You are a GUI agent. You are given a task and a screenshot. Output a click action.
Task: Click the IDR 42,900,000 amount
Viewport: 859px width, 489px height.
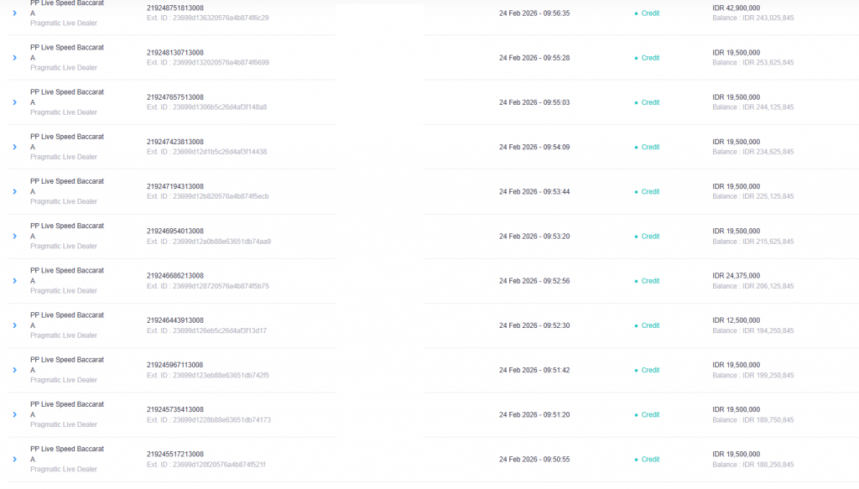tap(737, 8)
